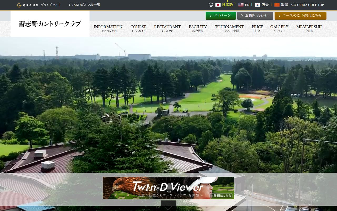Screen dimensions: 337x211
Task: Click the お問い合わせ button
Action: click(x=255, y=16)
